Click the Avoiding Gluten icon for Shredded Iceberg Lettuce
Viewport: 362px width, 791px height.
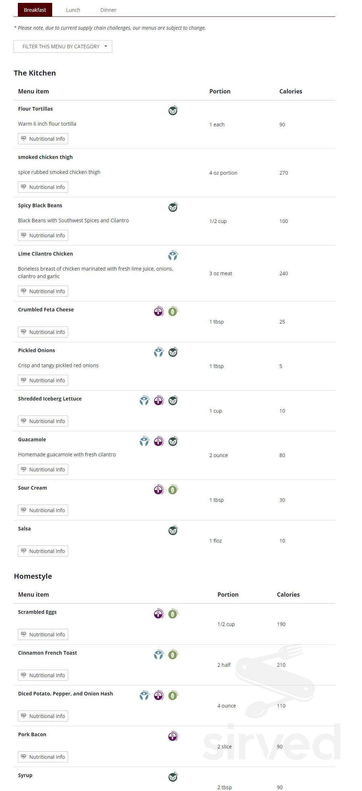coord(158,401)
